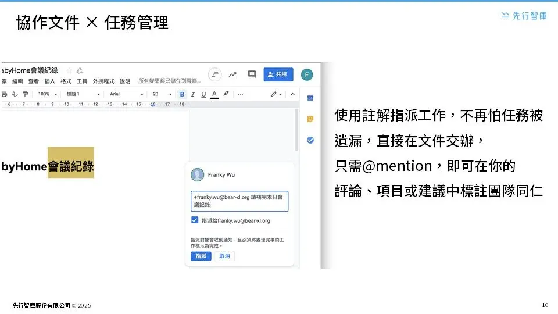Open the Arial font dropdown

126,94
